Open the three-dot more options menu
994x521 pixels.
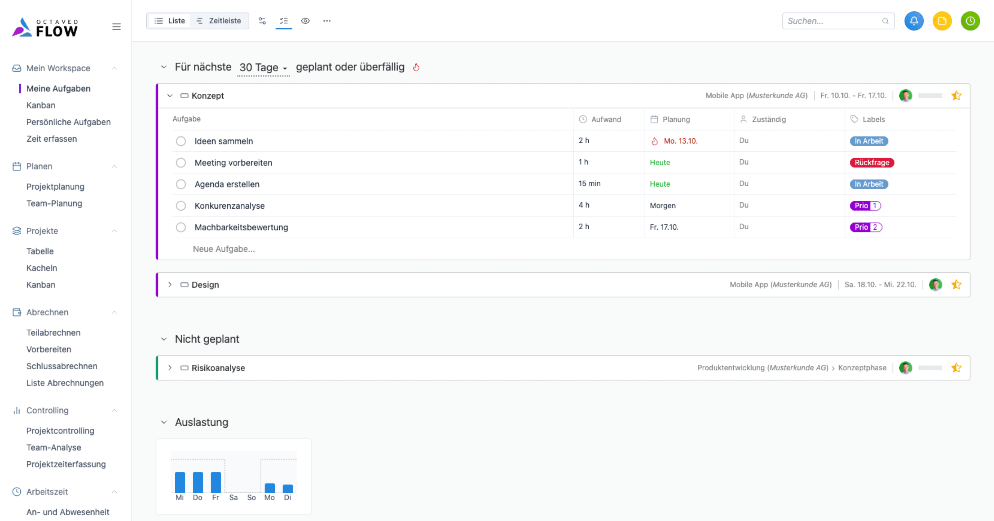coord(327,21)
